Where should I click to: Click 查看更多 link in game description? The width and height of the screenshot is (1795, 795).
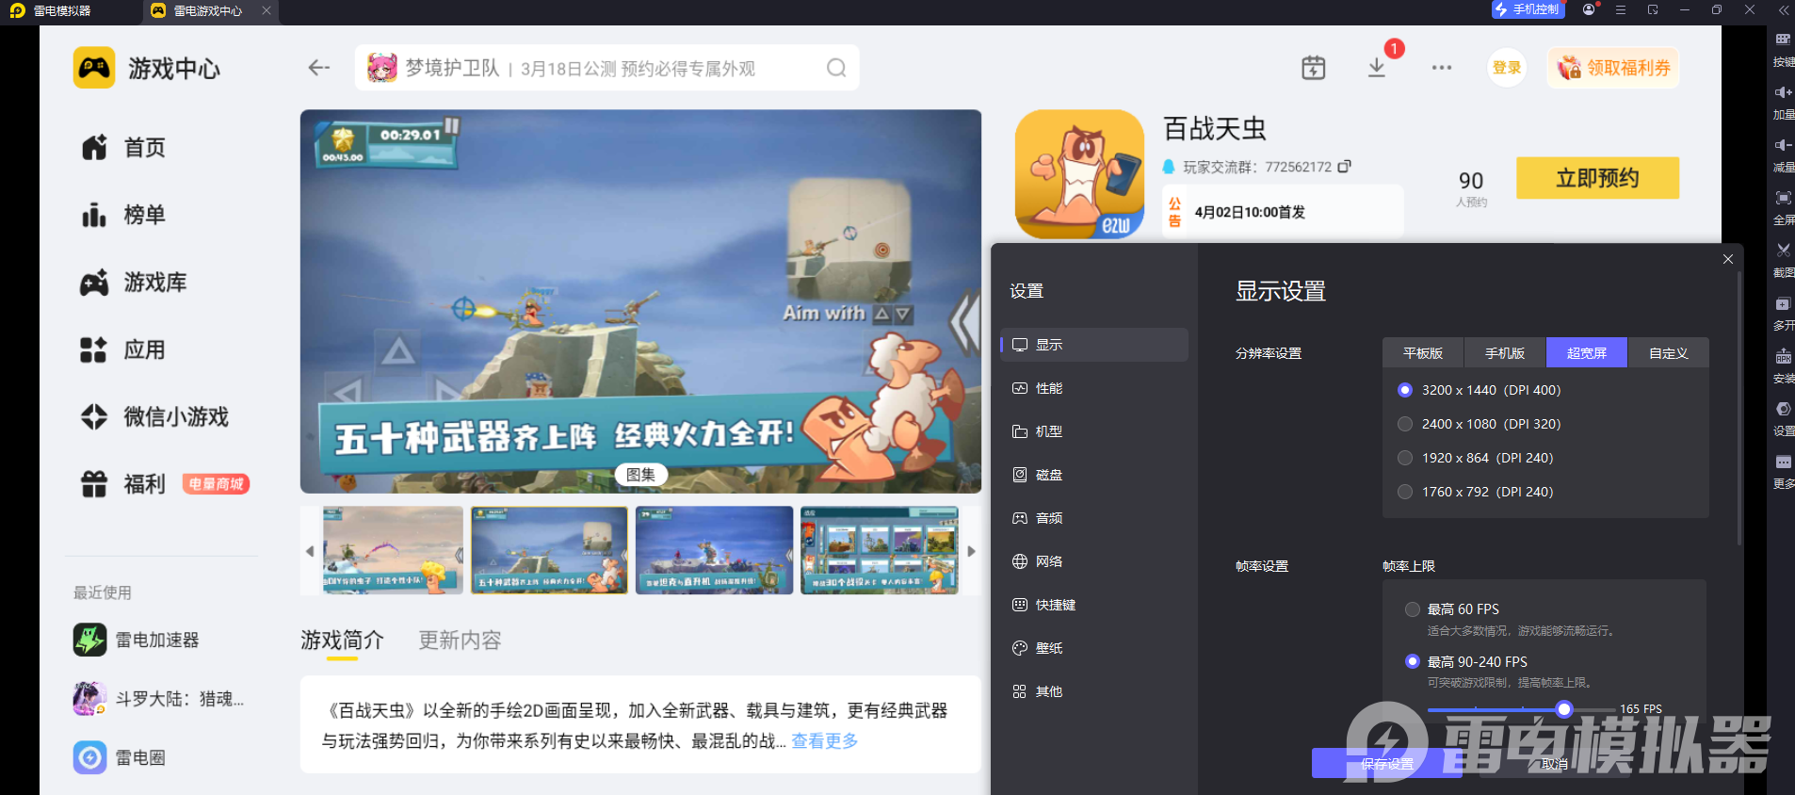click(x=825, y=740)
